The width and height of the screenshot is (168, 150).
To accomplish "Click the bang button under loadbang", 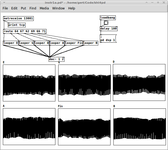I will tap(106, 23).
